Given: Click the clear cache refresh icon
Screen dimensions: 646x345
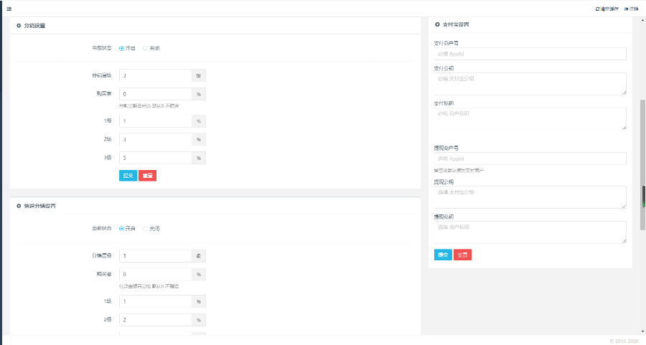Looking at the screenshot, I should [x=597, y=9].
